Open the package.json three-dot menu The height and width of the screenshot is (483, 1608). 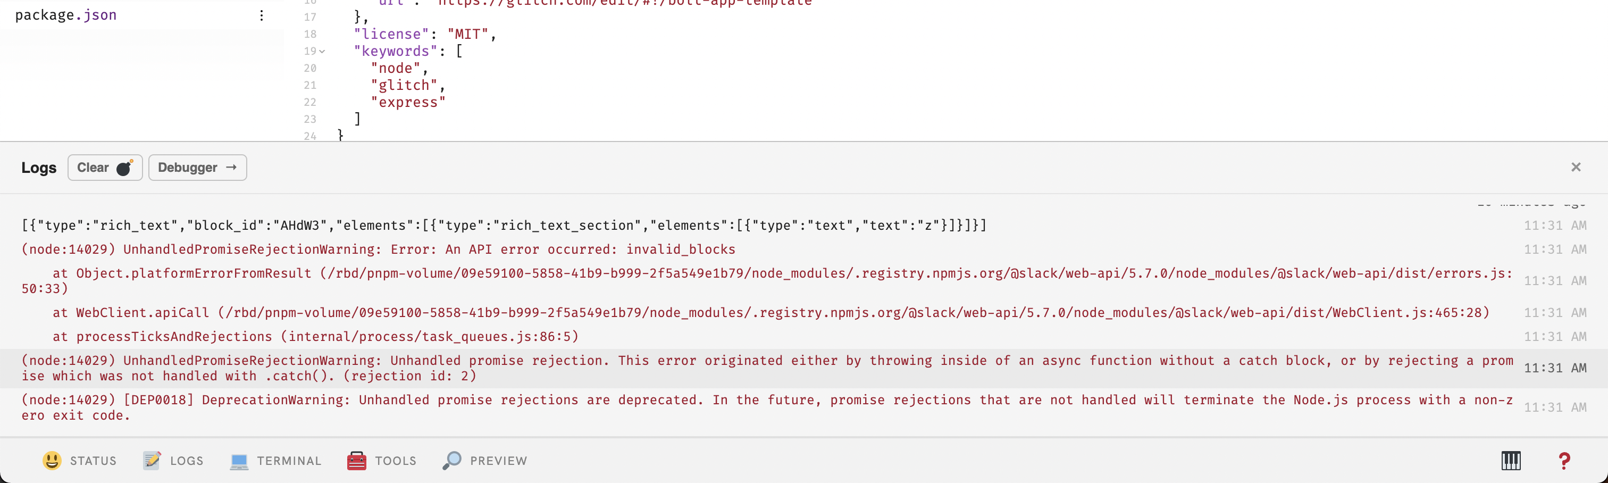pyautogui.click(x=262, y=15)
